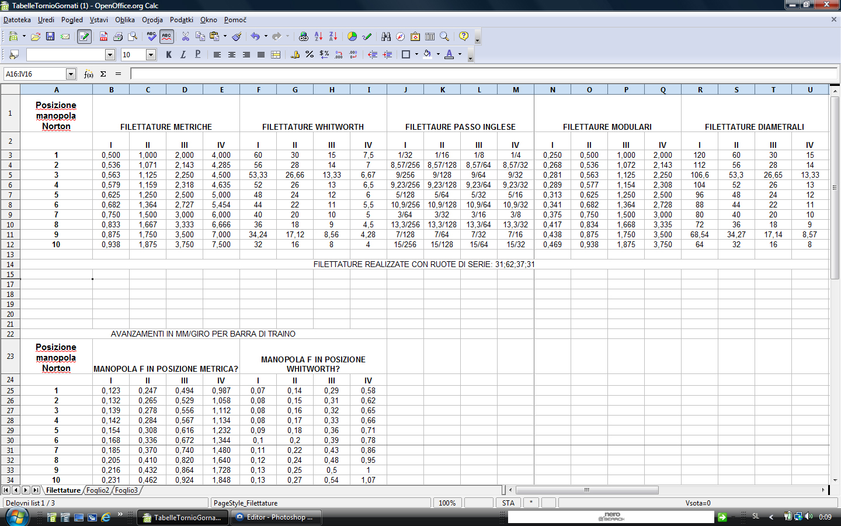Open the font name dropdown
Screen dimensions: 841x526
point(110,55)
